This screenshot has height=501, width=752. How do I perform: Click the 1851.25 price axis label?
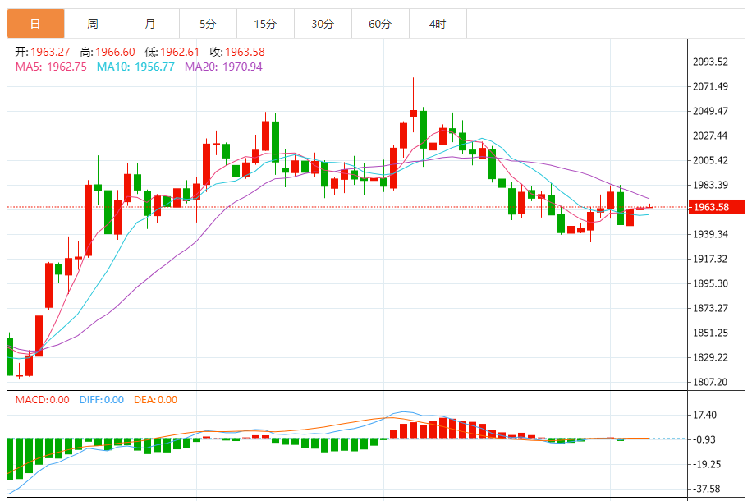[710, 333]
